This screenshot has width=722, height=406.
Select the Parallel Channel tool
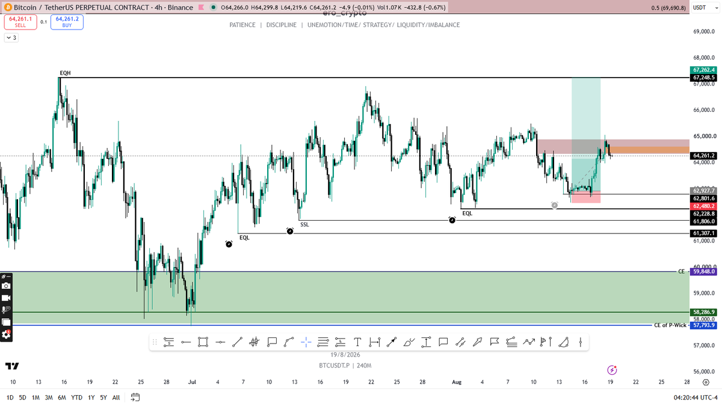point(460,342)
